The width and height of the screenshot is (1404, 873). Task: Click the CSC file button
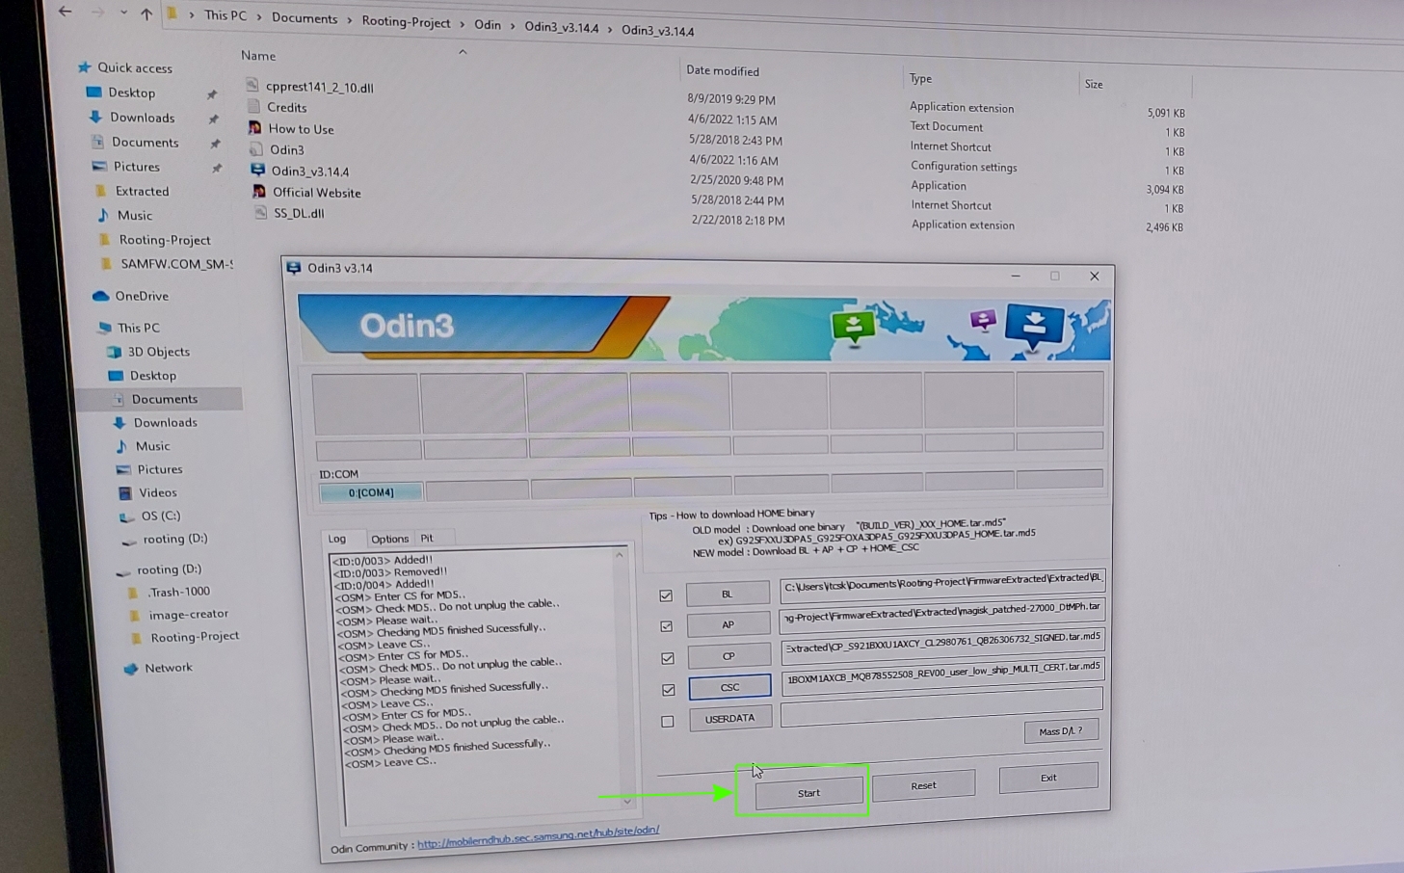coord(729,687)
